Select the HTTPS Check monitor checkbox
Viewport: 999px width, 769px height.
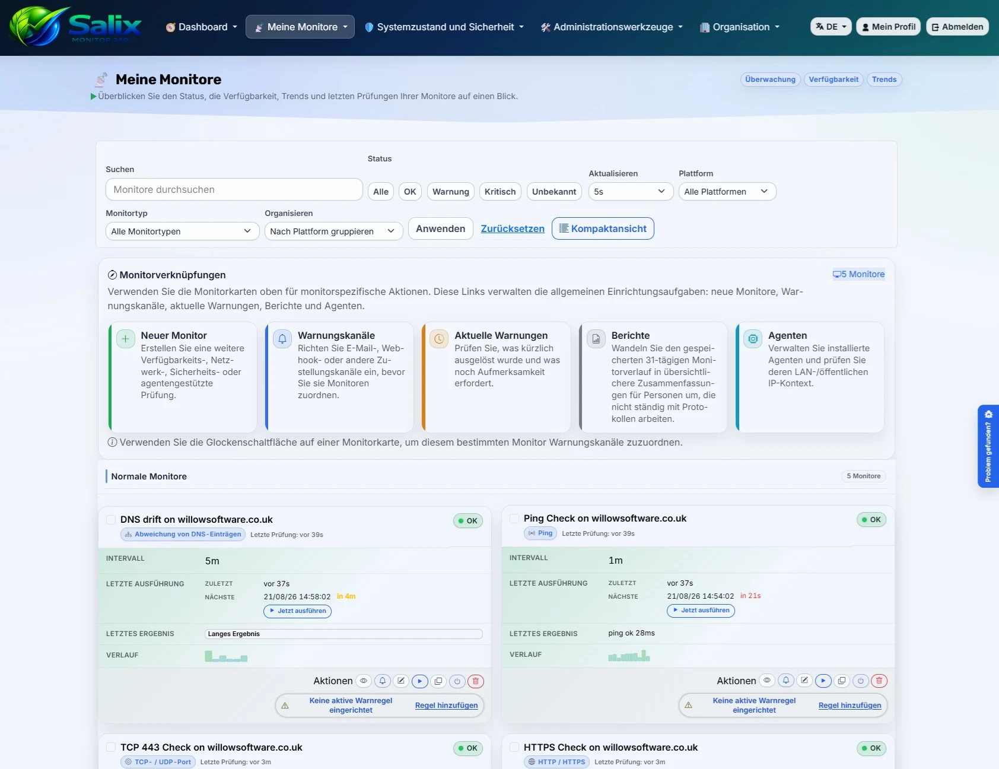point(514,748)
